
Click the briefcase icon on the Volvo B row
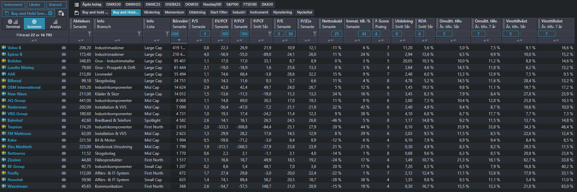point(64,48)
